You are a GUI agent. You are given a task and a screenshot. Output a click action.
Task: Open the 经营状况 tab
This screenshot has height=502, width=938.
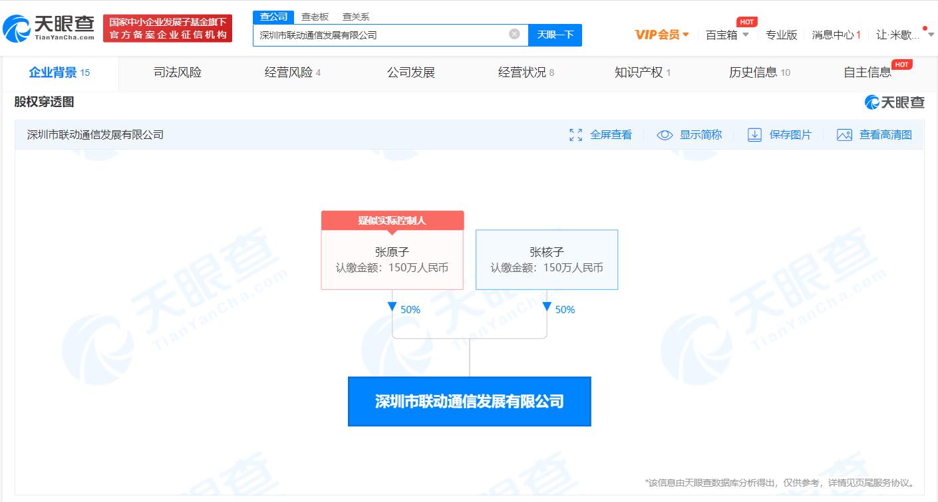(526, 73)
